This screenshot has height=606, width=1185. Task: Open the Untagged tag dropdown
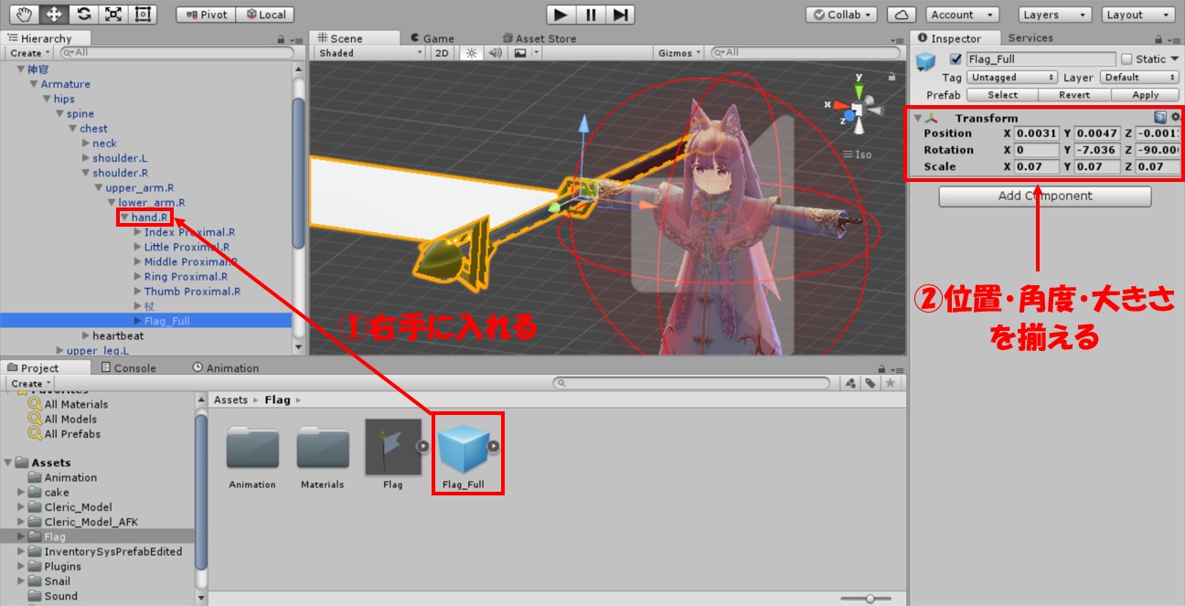pos(1011,78)
